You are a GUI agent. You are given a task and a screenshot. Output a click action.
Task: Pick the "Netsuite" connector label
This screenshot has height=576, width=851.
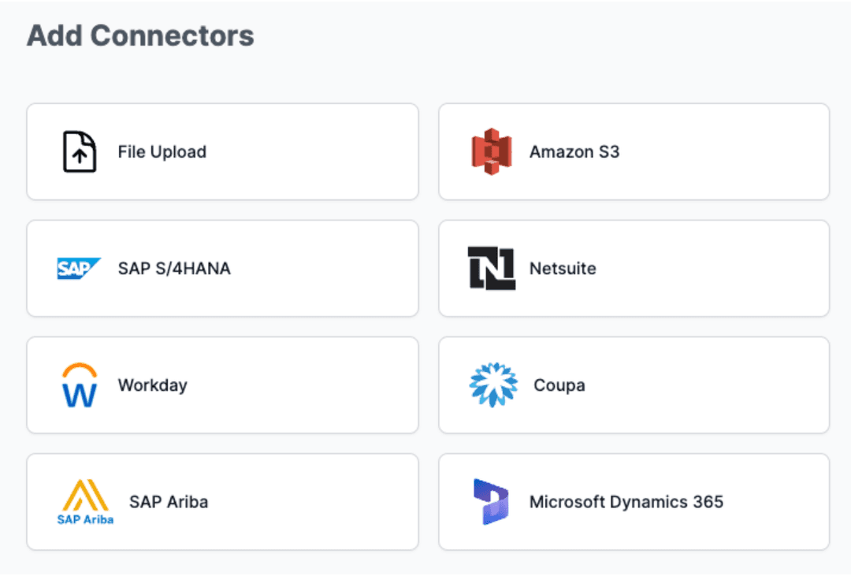(563, 269)
